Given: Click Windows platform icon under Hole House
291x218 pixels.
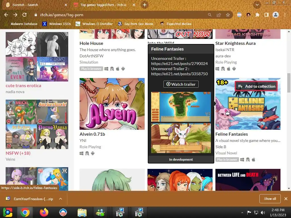Looking at the screenshot, I should point(106,69).
